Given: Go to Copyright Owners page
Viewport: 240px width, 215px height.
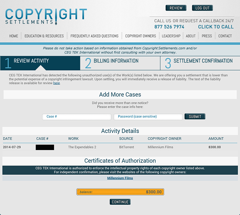Looking at the screenshot, I should (141, 36).
